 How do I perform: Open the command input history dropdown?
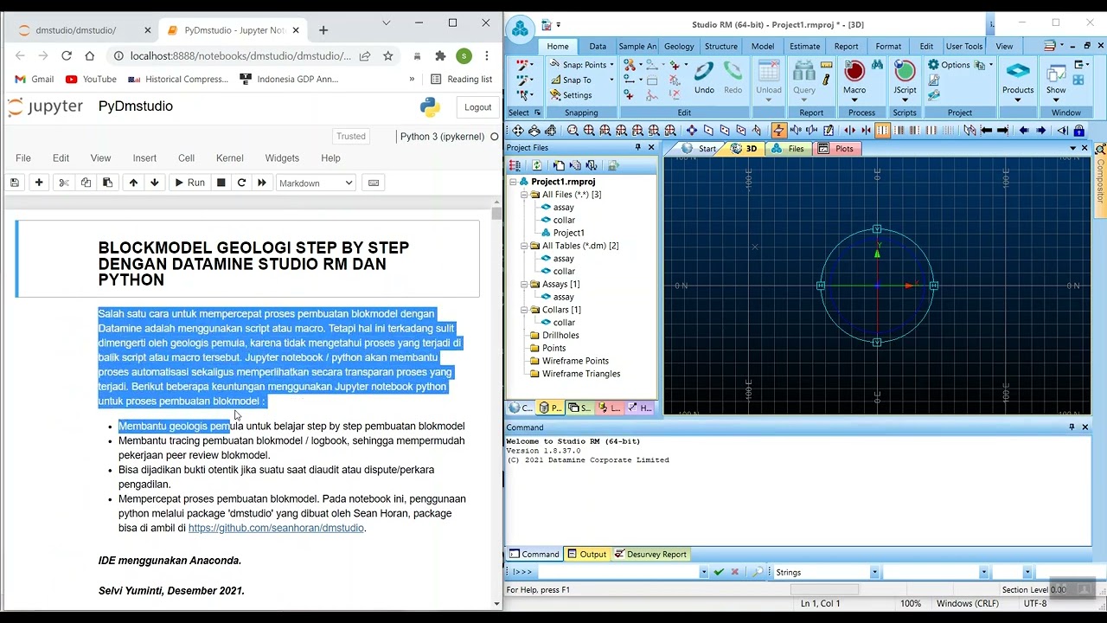click(703, 572)
